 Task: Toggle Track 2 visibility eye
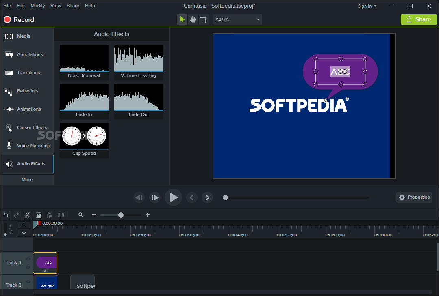click(28, 281)
